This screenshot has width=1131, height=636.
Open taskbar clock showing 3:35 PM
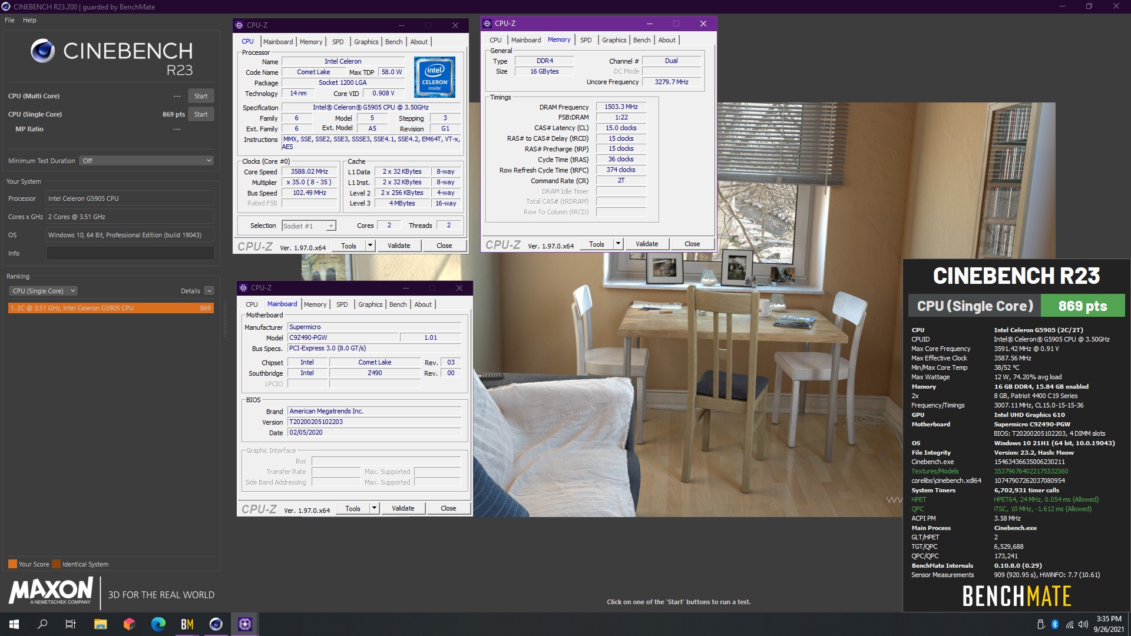(1109, 624)
